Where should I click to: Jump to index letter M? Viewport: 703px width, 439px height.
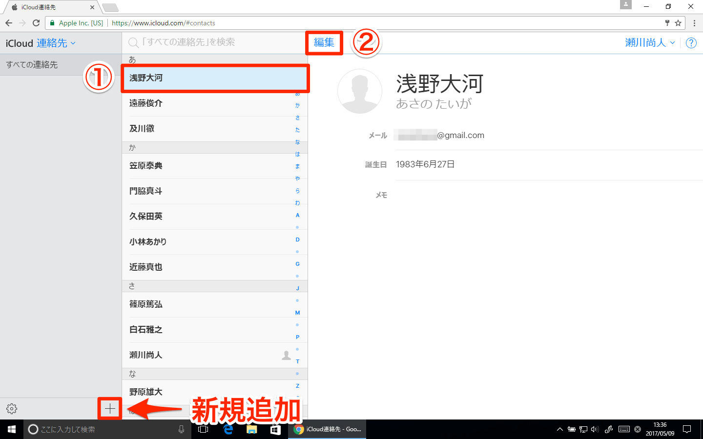coord(297,313)
